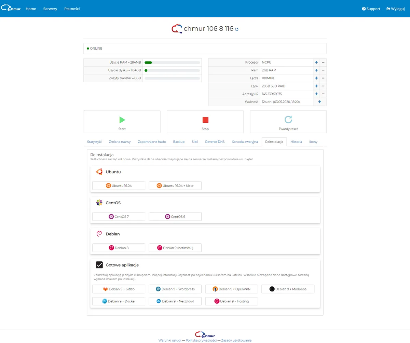Click the chmur logo in the header
This screenshot has width=410, height=343.
pyautogui.click(x=11, y=9)
